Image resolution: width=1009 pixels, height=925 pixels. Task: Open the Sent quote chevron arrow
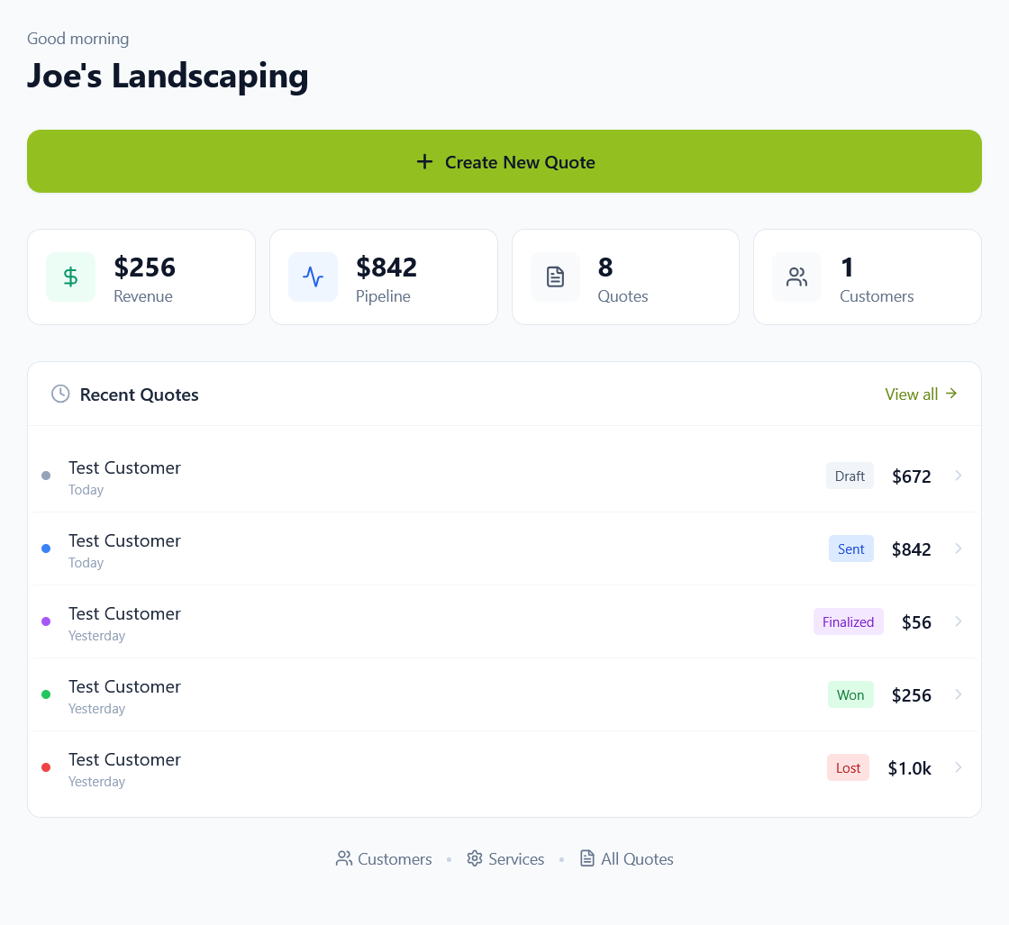pyautogui.click(x=959, y=549)
